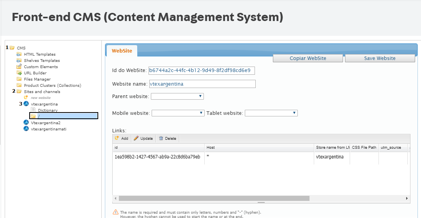
Task: Select Product Clusters (Collections) in the tree
Action: pos(52,85)
